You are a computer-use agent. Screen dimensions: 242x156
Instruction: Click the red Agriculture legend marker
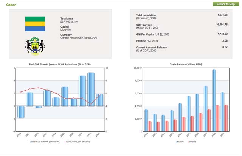click(x=64, y=142)
